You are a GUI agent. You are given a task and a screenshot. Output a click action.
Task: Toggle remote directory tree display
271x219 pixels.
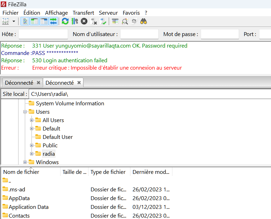click(x=44, y=21)
